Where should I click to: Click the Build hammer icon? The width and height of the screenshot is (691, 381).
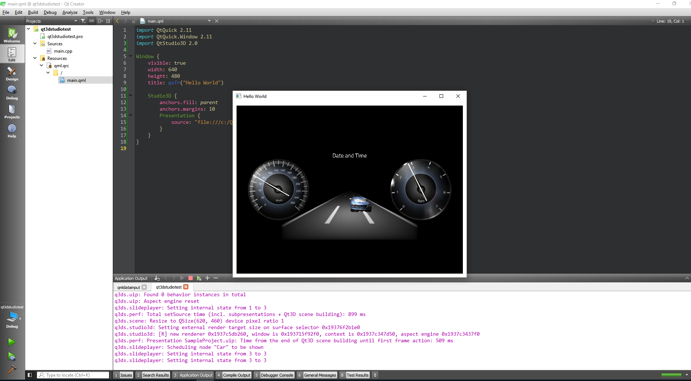pos(12,370)
